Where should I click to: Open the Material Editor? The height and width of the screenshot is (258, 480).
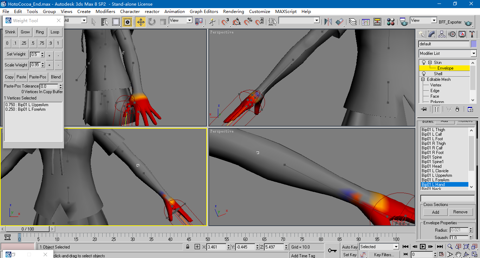pyautogui.click(x=391, y=22)
